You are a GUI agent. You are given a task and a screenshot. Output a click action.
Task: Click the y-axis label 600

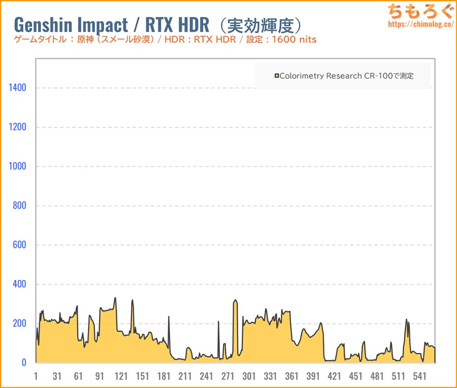coord(19,245)
